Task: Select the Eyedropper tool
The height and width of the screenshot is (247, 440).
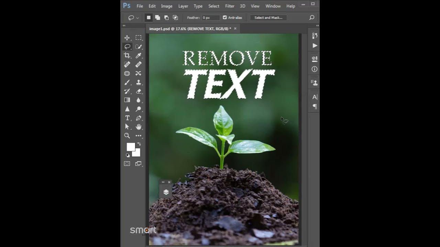Action: click(x=139, y=56)
